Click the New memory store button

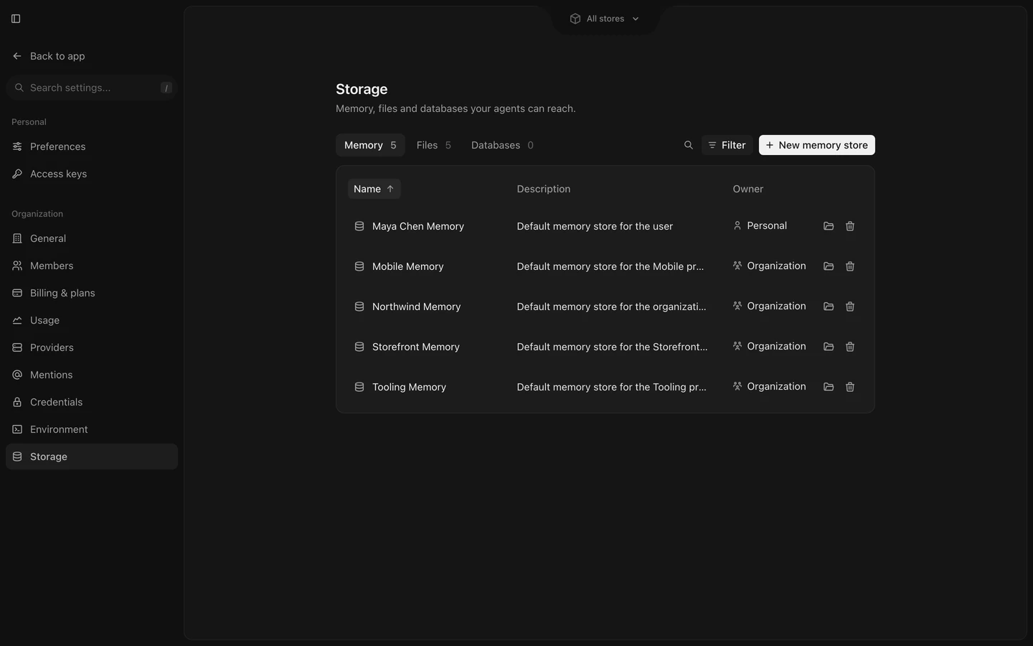pyautogui.click(x=817, y=145)
